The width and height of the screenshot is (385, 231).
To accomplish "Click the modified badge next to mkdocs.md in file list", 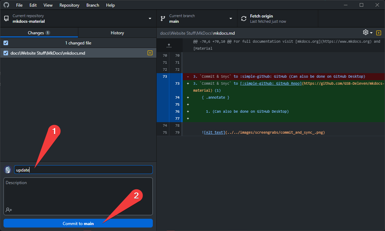I will [x=150, y=53].
